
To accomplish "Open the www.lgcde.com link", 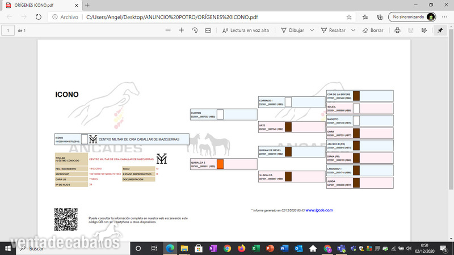I will pyautogui.click(x=319, y=210).
